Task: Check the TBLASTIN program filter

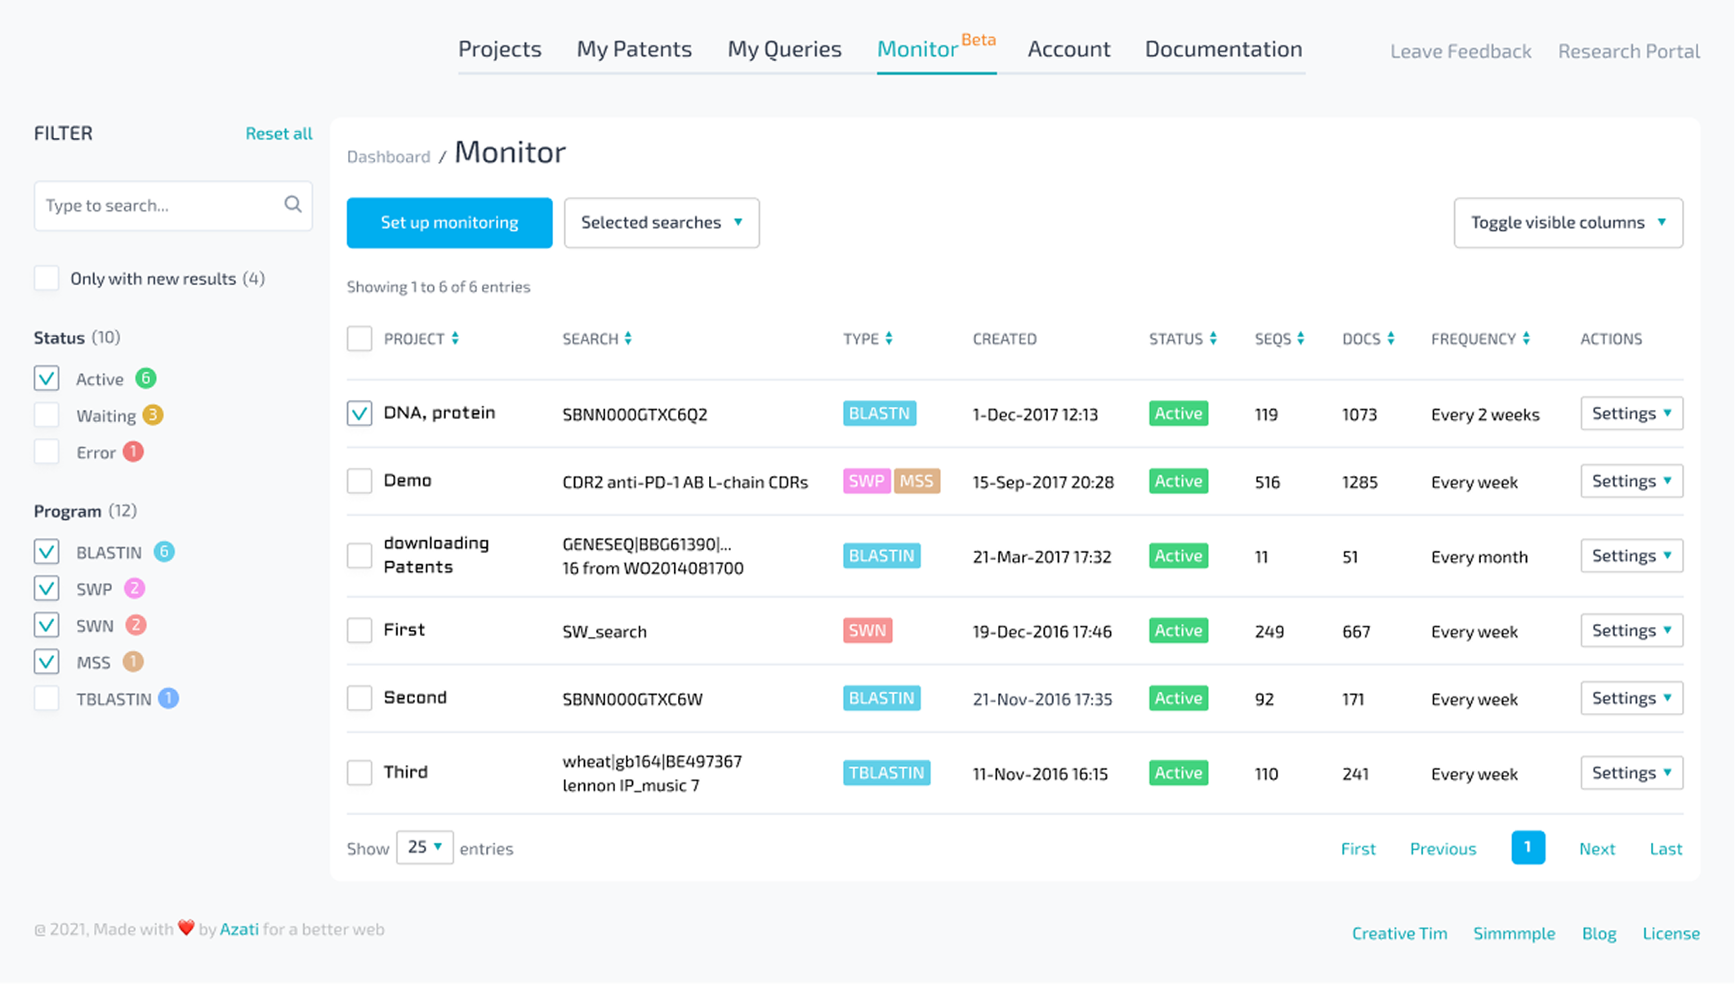Action: pyautogui.click(x=47, y=698)
